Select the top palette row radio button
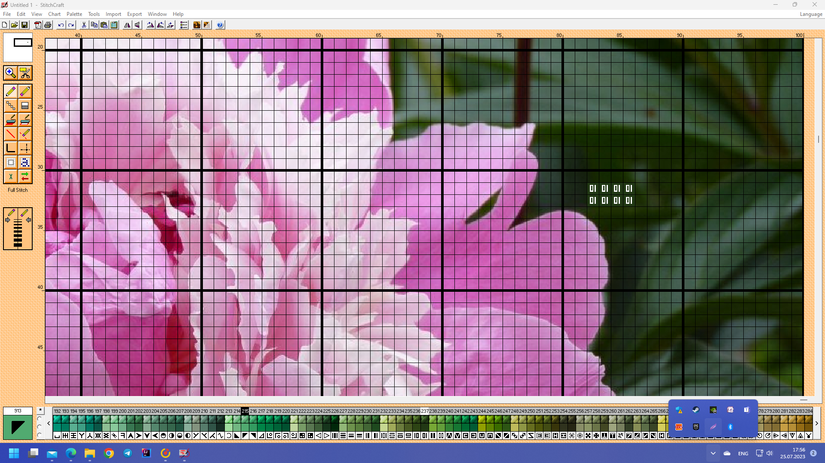 pos(40,419)
